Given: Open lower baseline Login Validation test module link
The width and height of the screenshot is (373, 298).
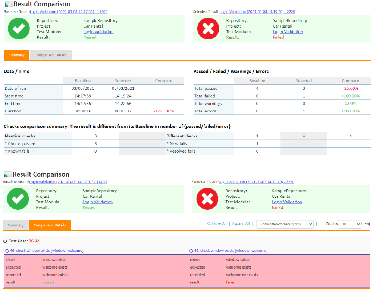Looking at the screenshot, I should click(x=97, y=202).
